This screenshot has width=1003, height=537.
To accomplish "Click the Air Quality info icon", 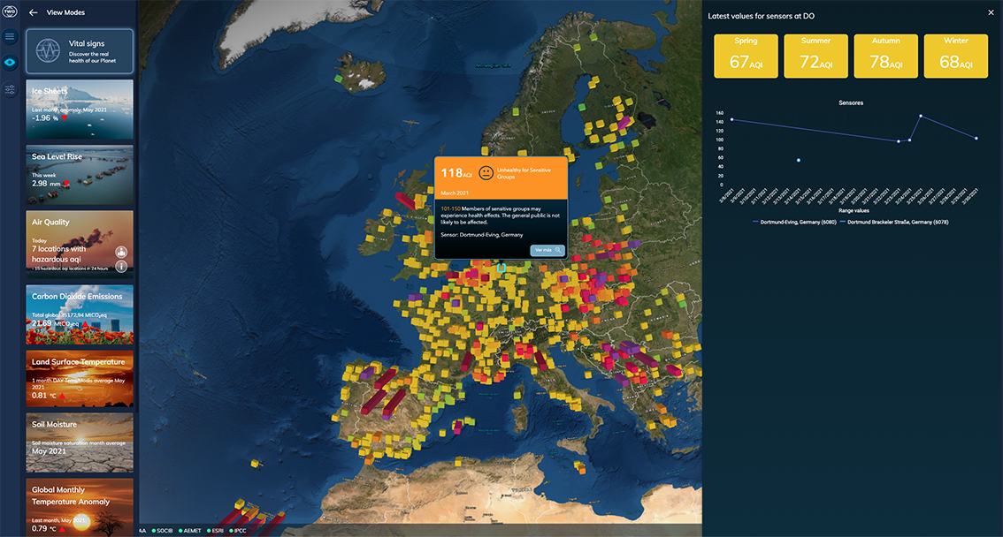I will click(121, 266).
